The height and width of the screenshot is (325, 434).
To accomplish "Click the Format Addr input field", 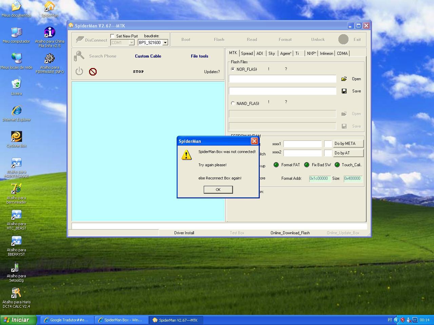I will 319,178.
